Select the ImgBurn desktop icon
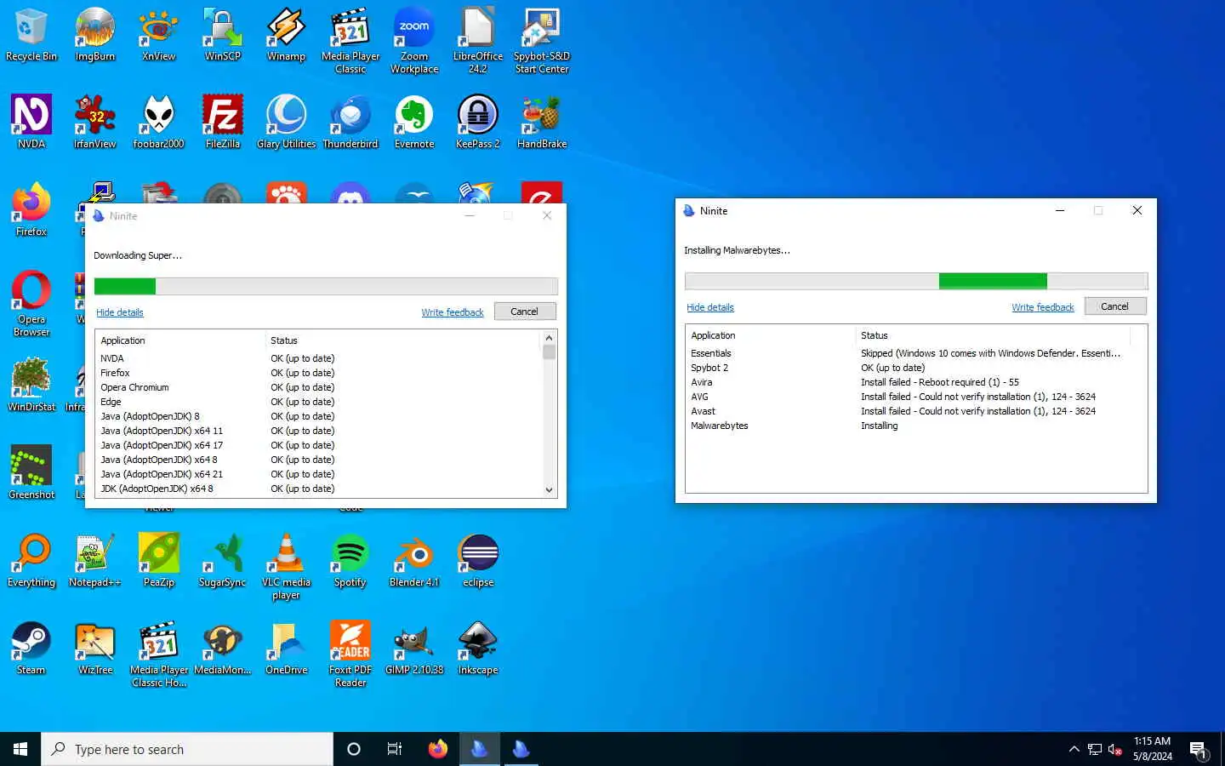The width and height of the screenshot is (1225, 766). pos(94,35)
